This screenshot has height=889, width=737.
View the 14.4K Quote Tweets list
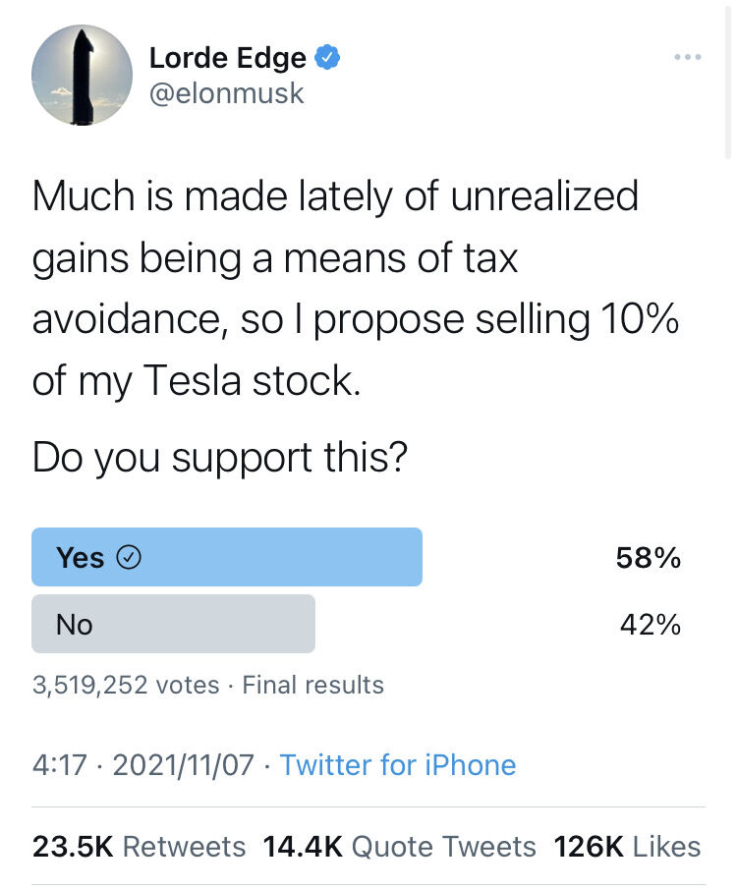click(399, 847)
